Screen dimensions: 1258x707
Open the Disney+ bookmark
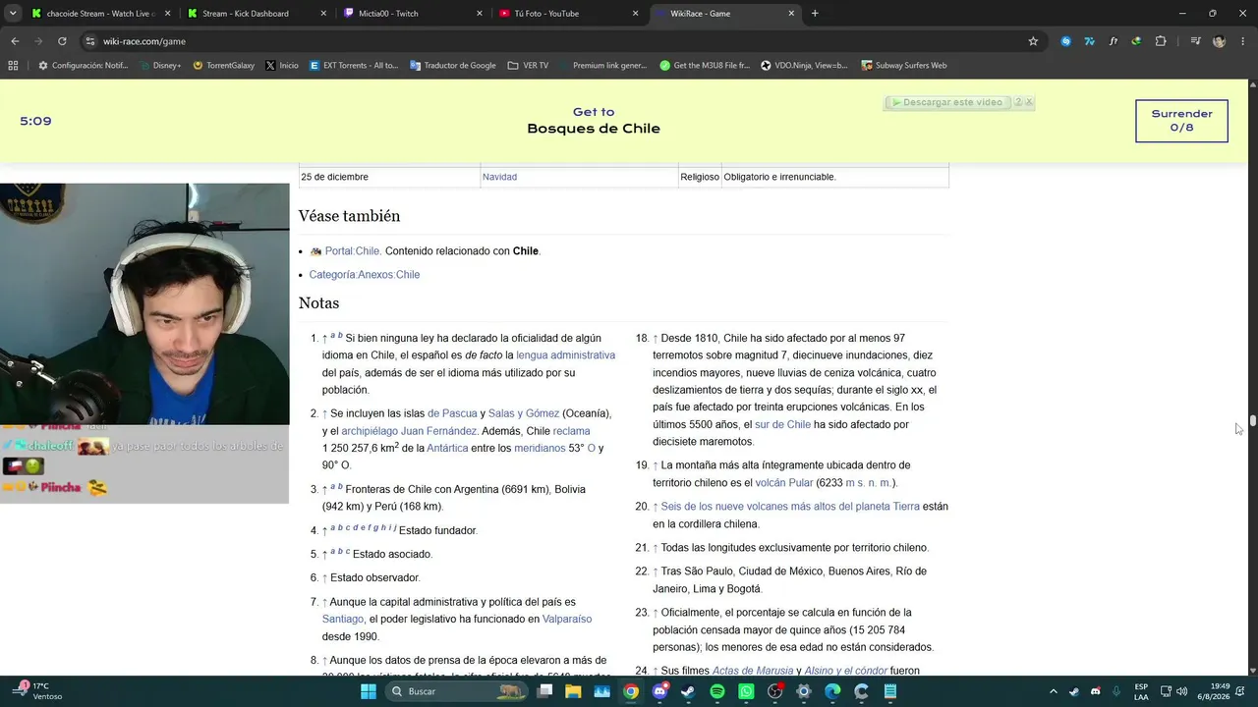pos(158,66)
